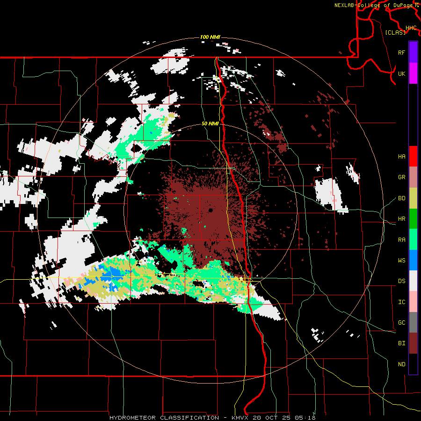
Task: Click the blue WS legend color block
Action: (413, 260)
